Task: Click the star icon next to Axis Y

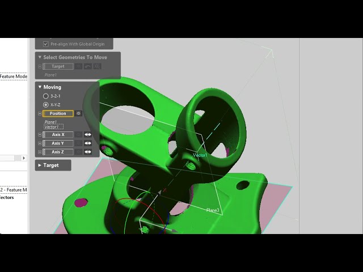Action: pyautogui.click(x=78, y=143)
